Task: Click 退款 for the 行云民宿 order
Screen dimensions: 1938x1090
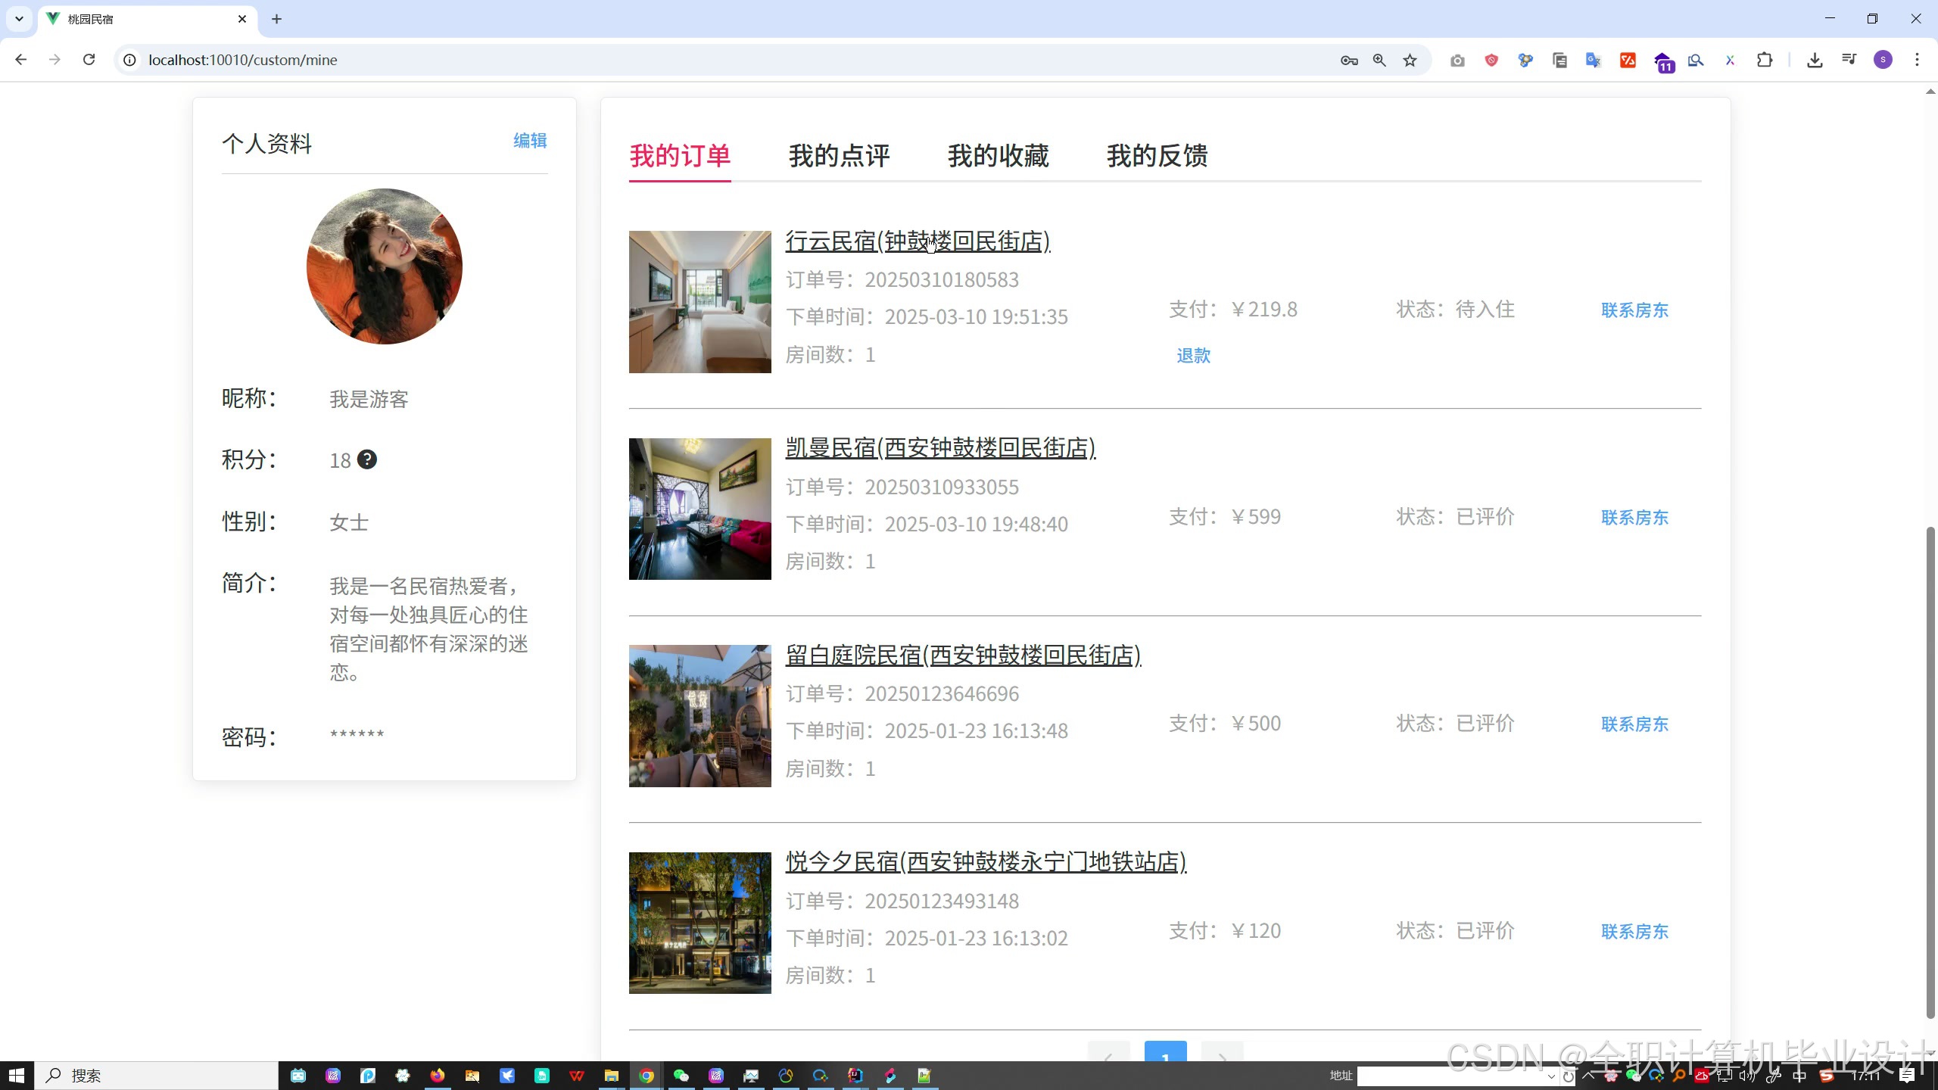Action: coord(1193,356)
